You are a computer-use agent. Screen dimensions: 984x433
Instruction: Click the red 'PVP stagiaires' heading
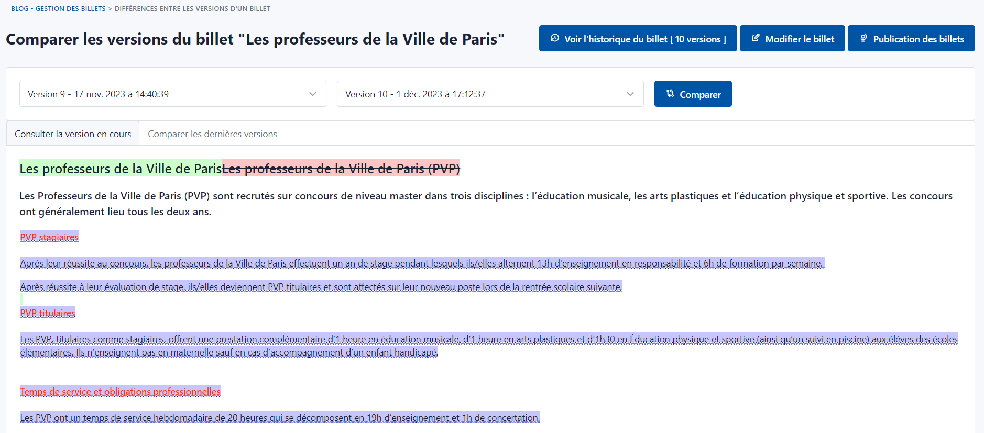(49, 237)
